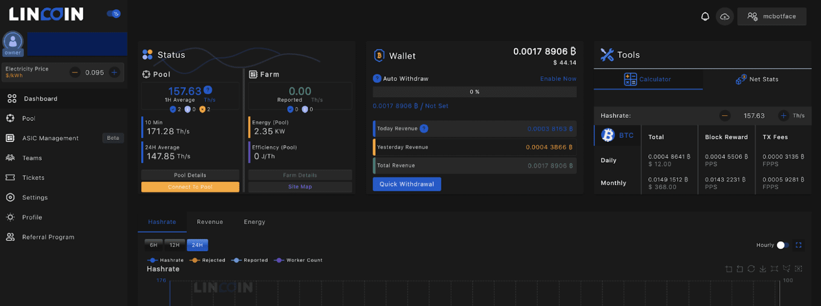821x306 pixels.
Task: Click the cloud upload icon in top bar
Action: pyautogui.click(x=725, y=16)
